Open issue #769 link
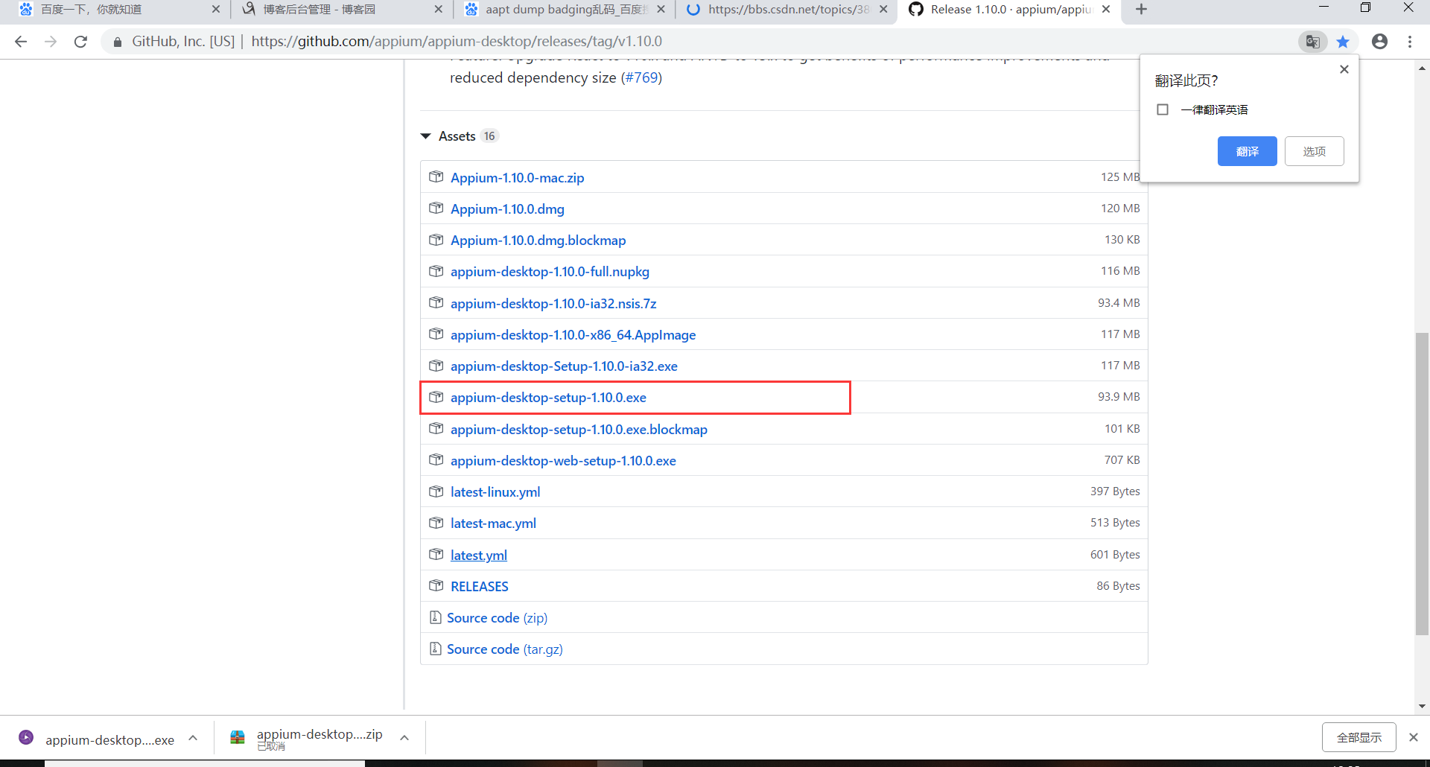Screen dimensions: 1430x767 coord(641,77)
